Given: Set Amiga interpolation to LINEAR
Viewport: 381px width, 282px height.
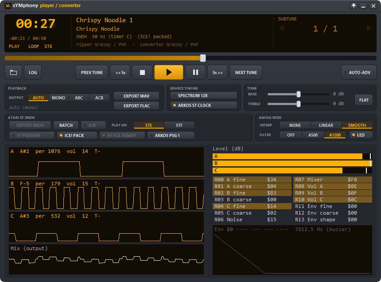Looking at the screenshot, I should [326, 125].
